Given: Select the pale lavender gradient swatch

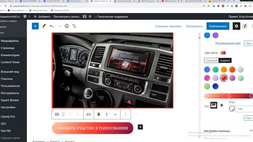Looking at the screenshot, I should click(215, 78).
